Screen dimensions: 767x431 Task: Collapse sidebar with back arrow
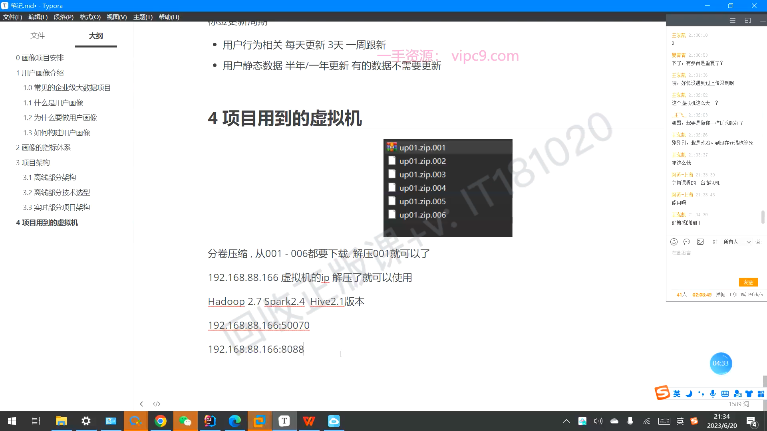pyautogui.click(x=141, y=404)
